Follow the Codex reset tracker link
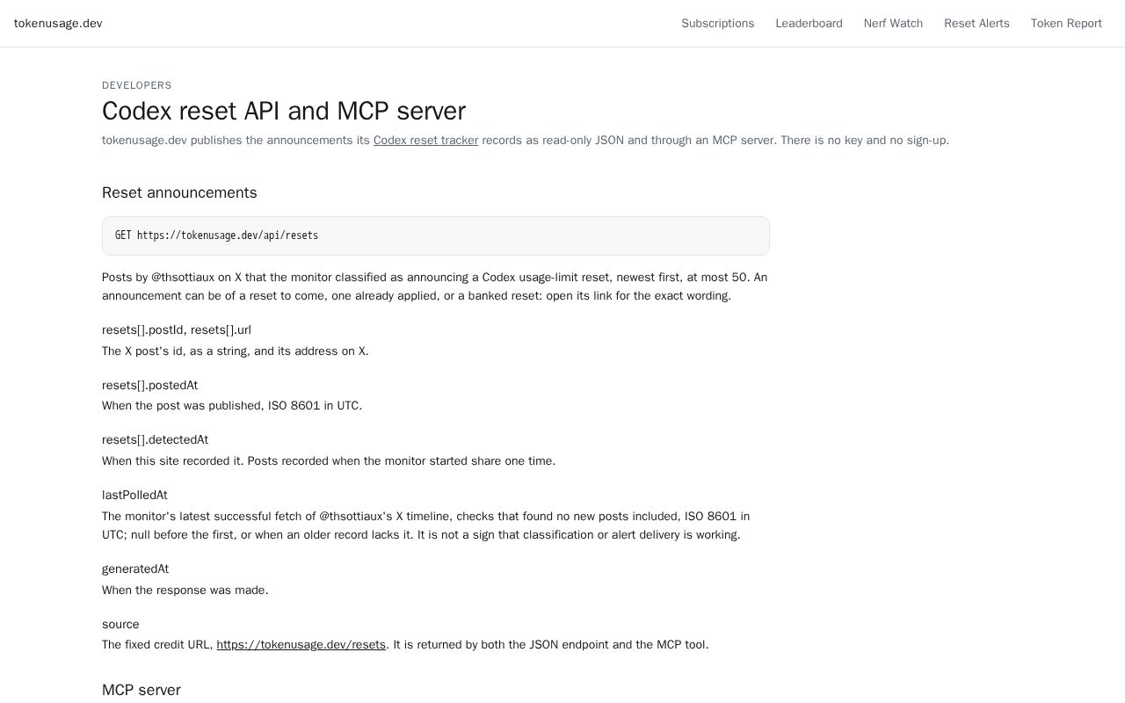The image size is (1125, 703). point(425,141)
